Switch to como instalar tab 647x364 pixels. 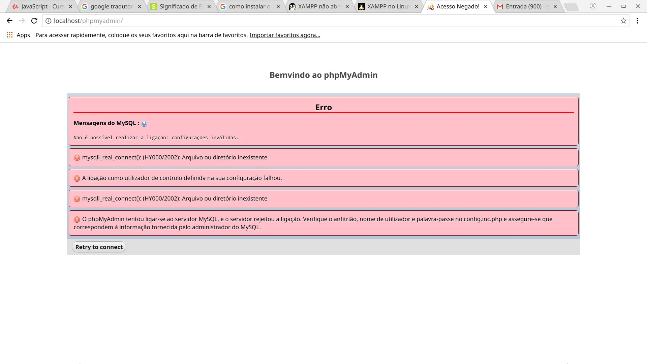[x=249, y=6]
